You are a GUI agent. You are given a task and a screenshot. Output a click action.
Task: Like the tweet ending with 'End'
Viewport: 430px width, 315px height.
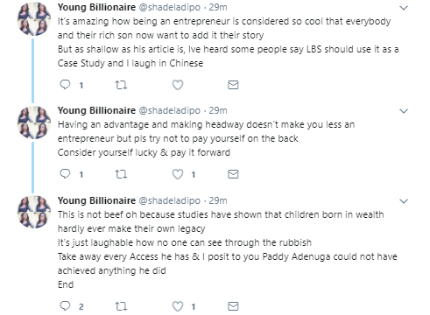pos(178,306)
